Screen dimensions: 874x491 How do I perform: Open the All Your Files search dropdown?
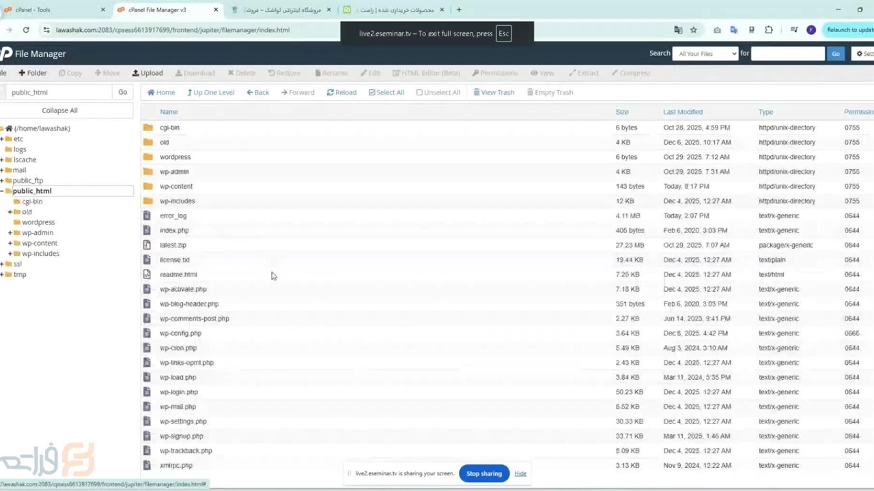click(705, 54)
